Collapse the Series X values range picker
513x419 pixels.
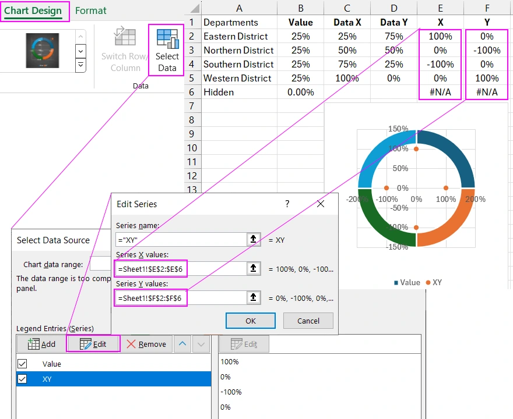254,268
